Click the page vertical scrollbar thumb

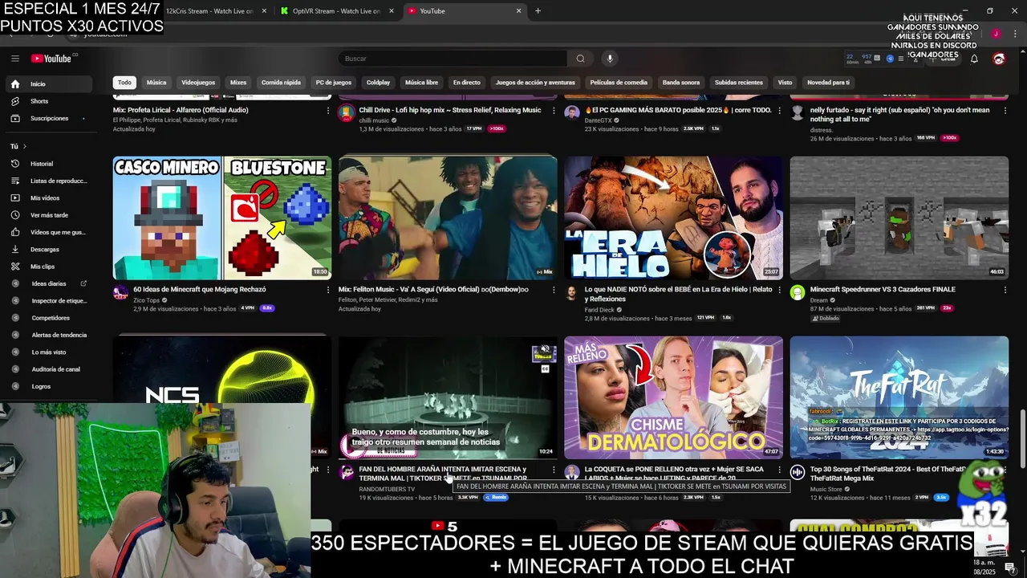1022,439
